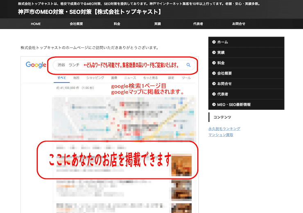Select the ショッピング tab in the image
Screen dimensions: 303x213
[95, 78]
